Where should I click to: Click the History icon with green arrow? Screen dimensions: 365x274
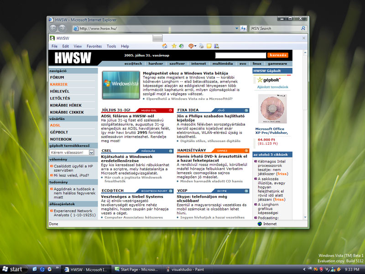[x=181, y=46]
